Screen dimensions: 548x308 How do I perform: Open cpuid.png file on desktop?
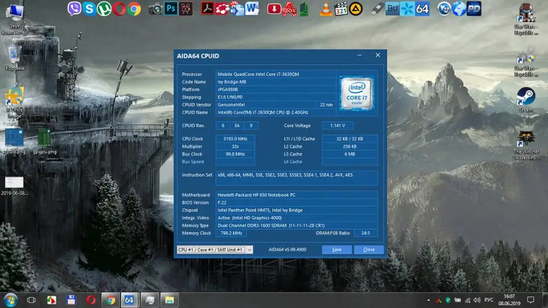click(x=14, y=141)
